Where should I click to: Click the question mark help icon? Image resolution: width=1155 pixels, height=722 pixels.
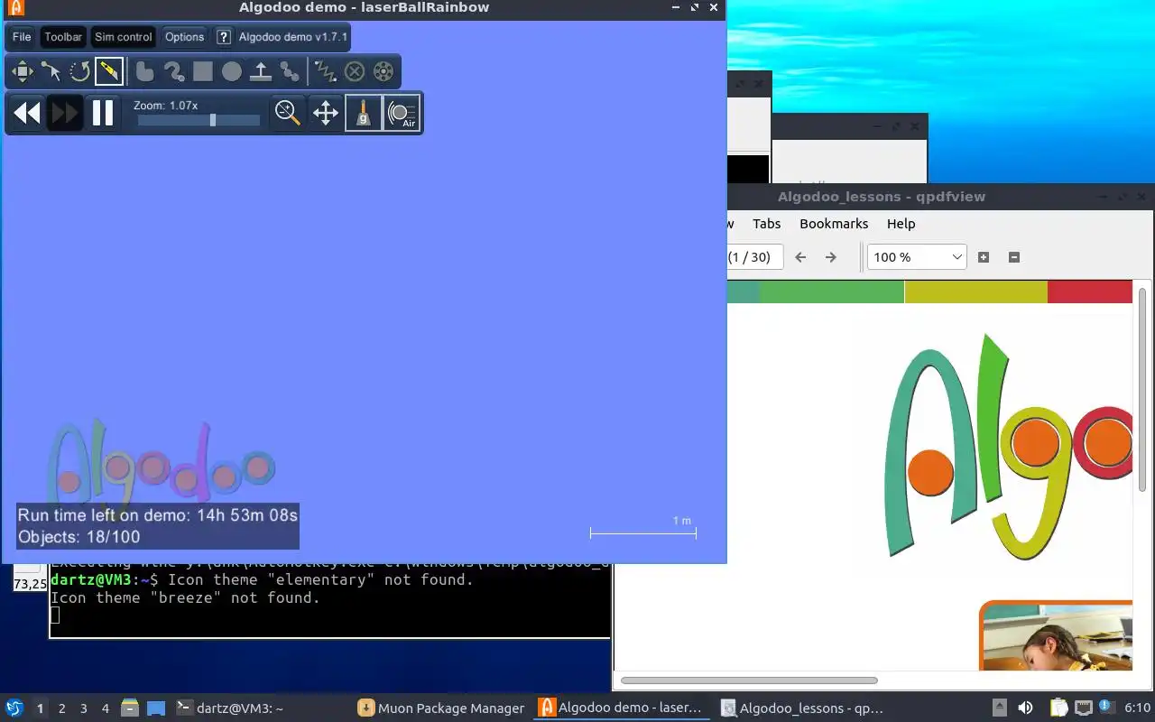(x=223, y=37)
